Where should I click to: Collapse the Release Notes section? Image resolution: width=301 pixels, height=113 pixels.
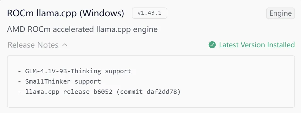coord(37,45)
